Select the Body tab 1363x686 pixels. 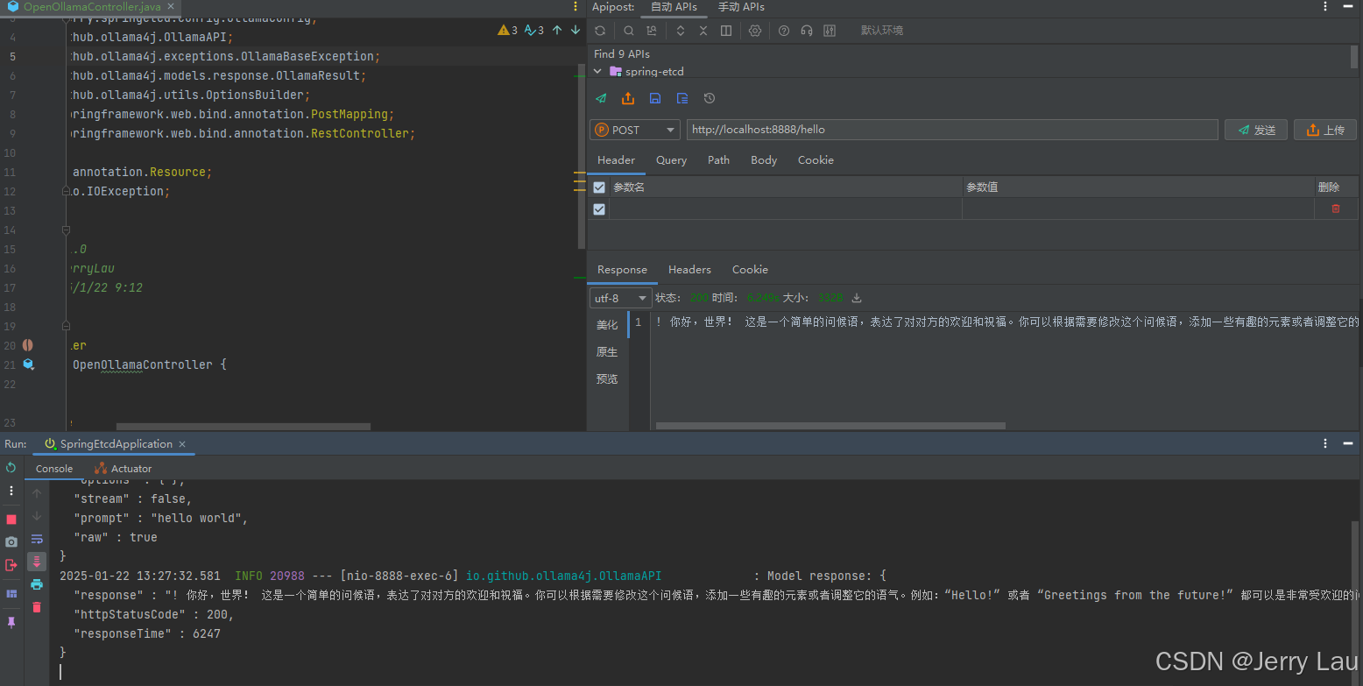(x=764, y=160)
